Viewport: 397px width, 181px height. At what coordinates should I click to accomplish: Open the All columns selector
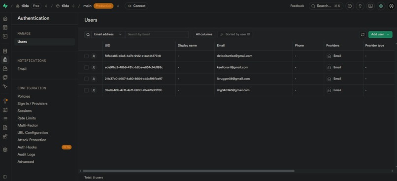204,34
